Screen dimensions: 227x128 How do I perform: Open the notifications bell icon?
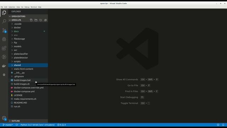coord(223,125)
